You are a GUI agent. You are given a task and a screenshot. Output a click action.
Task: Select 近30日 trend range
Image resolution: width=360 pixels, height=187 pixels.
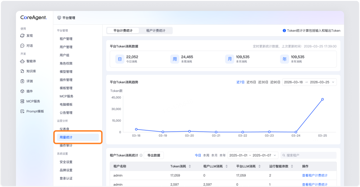263,82
